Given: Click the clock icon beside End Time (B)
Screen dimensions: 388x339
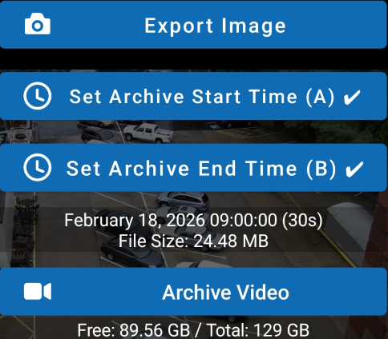Looking at the screenshot, I should (x=38, y=167).
